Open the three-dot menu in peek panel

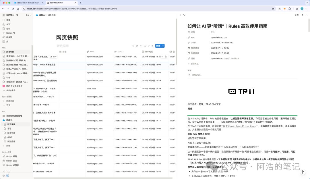(307, 15)
